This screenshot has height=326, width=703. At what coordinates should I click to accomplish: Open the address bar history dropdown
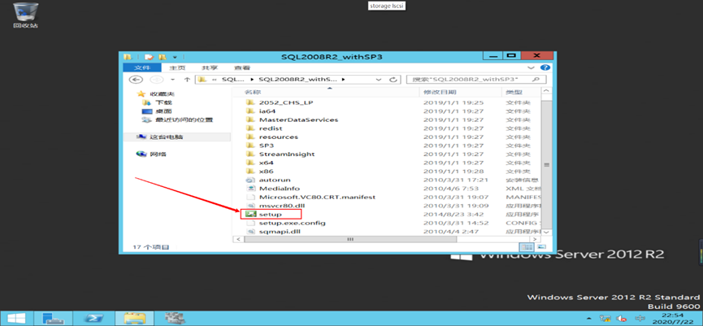379,80
